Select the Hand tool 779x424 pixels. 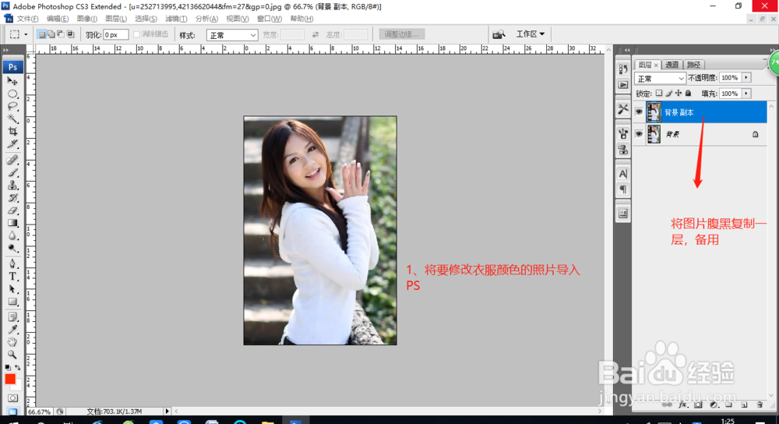pos(12,342)
